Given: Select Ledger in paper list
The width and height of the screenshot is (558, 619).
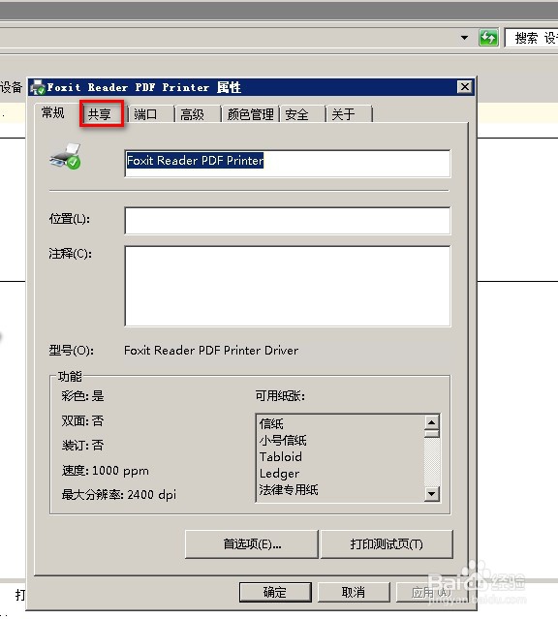Looking at the screenshot, I should tap(279, 474).
